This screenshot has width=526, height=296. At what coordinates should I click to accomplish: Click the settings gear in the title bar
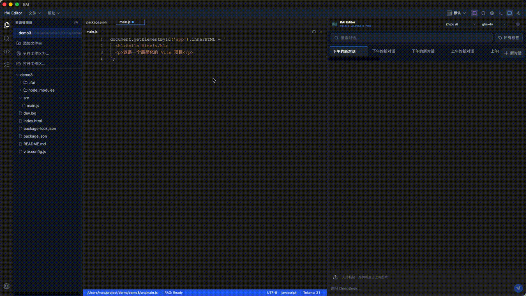(x=492, y=13)
